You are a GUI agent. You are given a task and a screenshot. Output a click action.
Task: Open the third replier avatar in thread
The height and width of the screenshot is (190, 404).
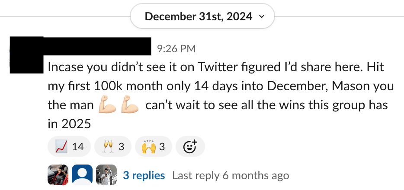point(106,175)
